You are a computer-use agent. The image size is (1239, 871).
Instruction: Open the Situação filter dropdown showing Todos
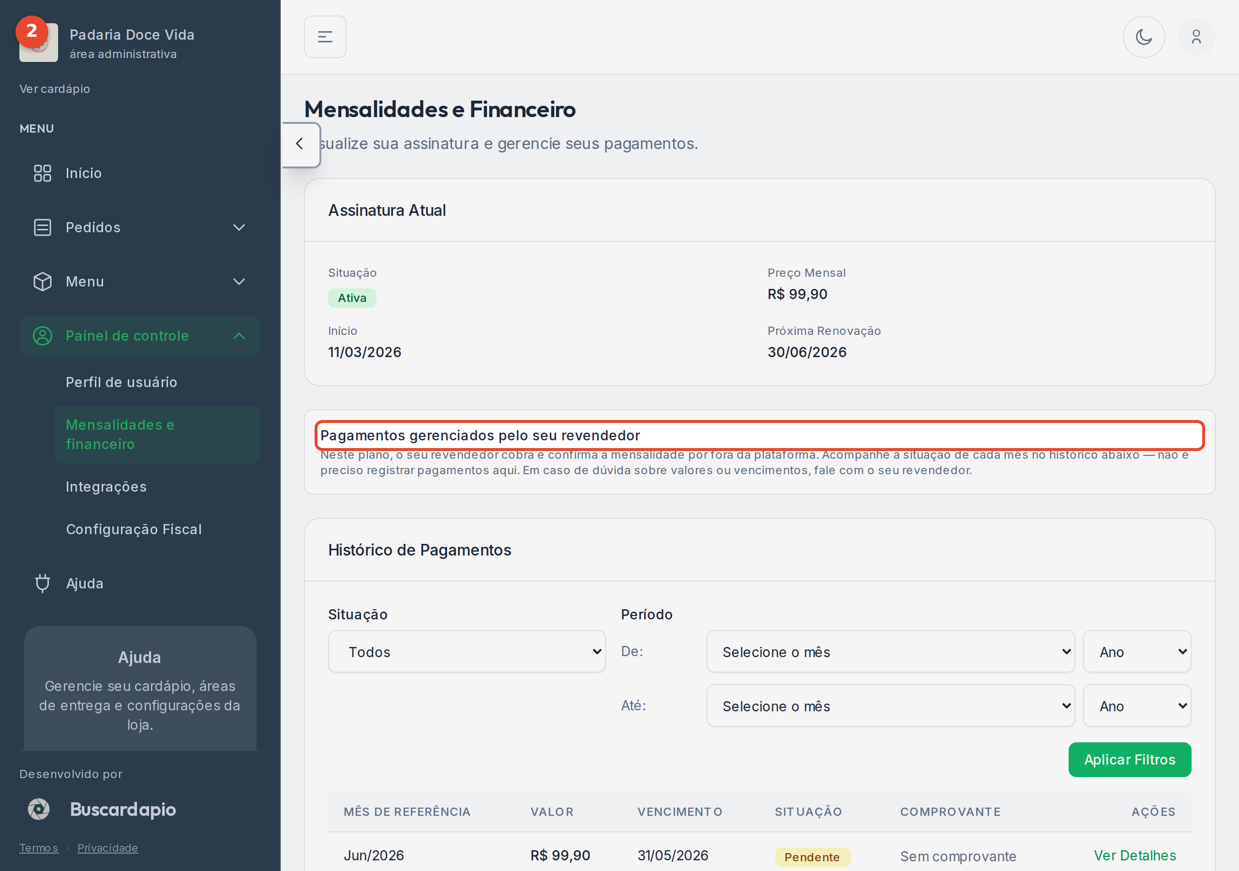coord(467,651)
